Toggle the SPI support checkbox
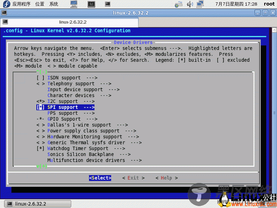The height and width of the screenshot is (208, 277). (x=40, y=107)
